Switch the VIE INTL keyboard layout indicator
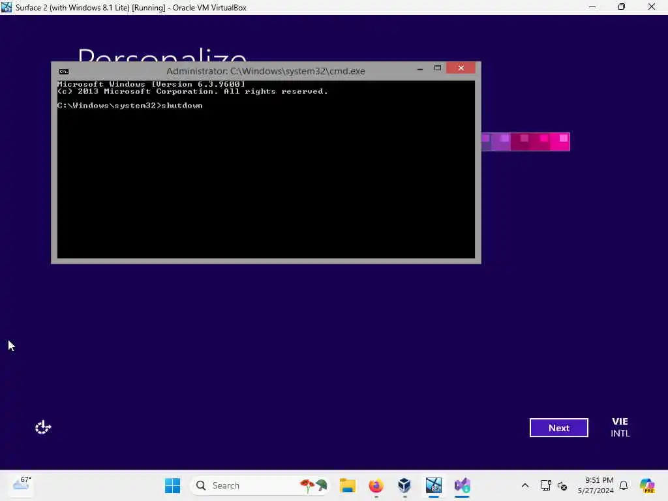The height and width of the screenshot is (501, 668). click(x=620, y=427)
